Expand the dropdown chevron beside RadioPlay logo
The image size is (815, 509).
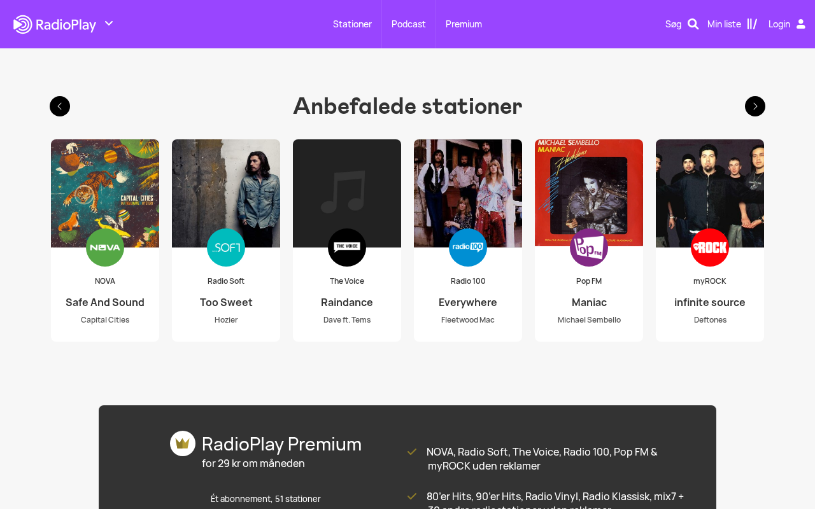coord(109,24)
